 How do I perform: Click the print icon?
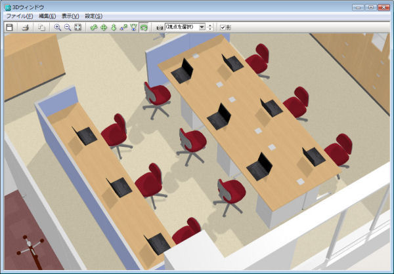26,28
